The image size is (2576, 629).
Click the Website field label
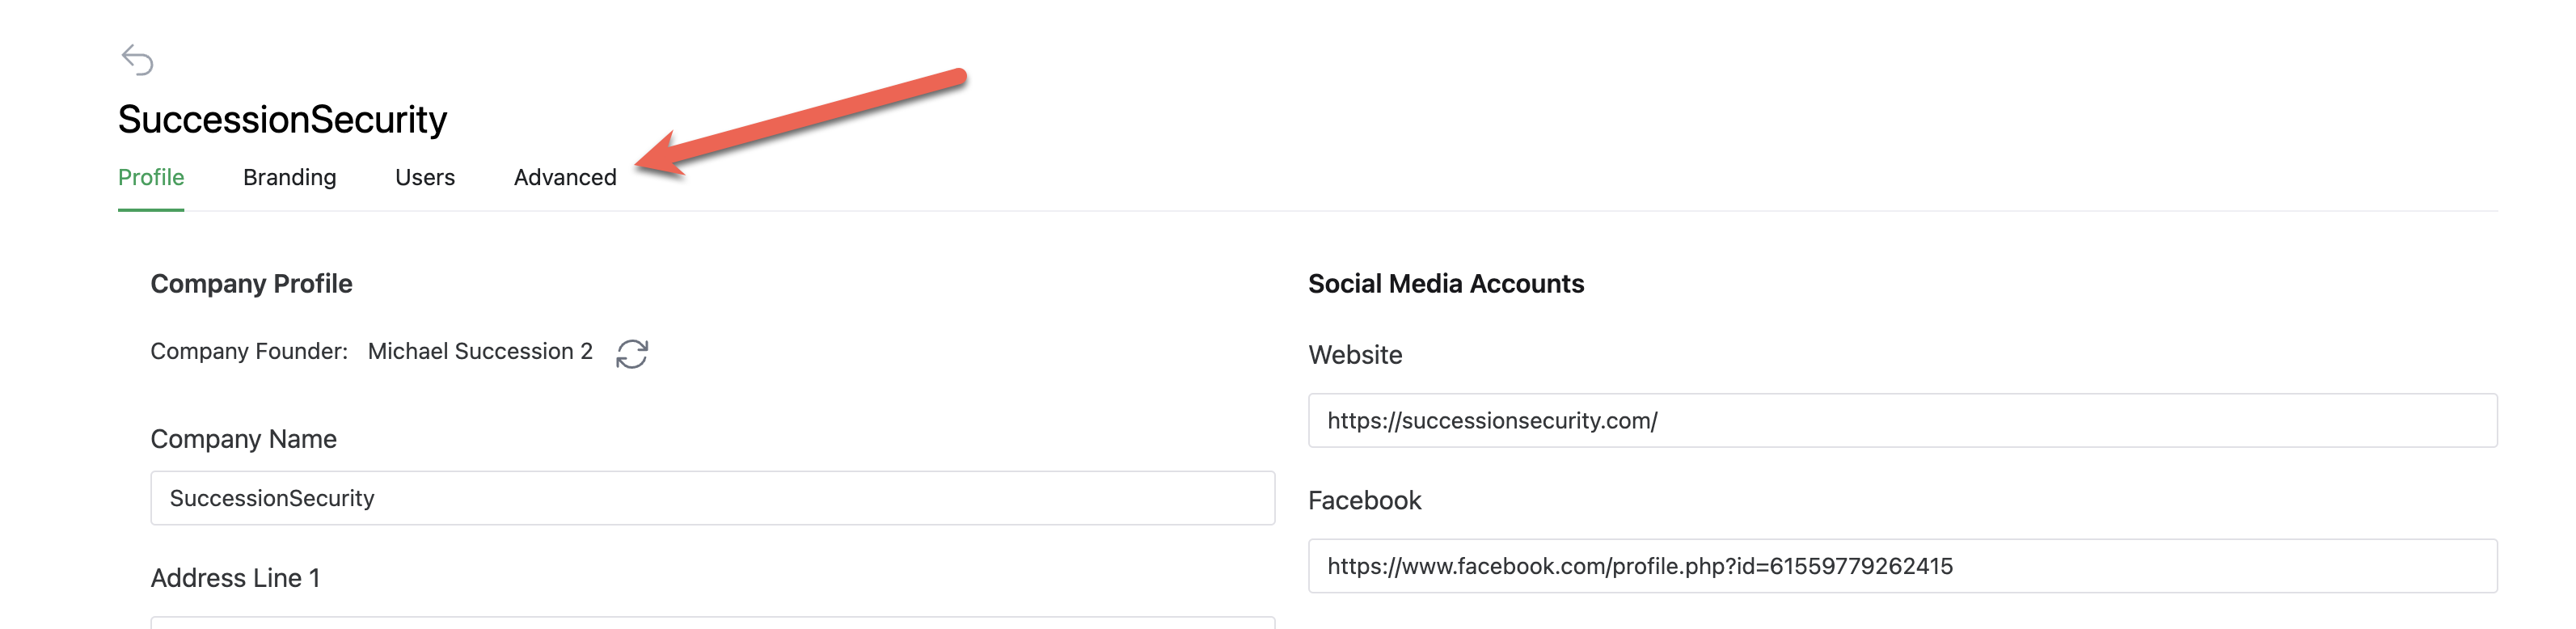[x=1355, y=355]
